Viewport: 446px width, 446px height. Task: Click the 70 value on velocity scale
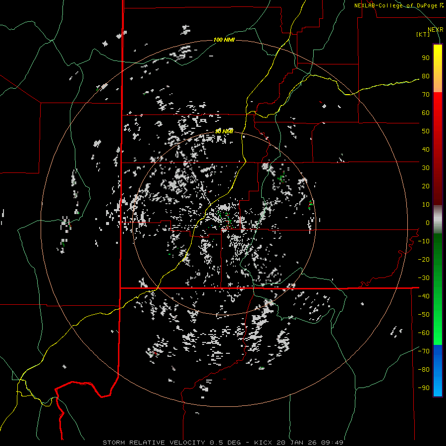click(x=426, y=95)
